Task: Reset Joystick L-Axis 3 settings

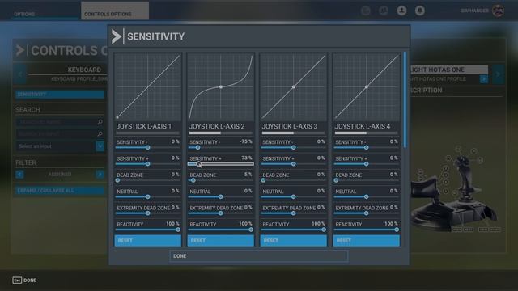Action: tap(293, 241)
